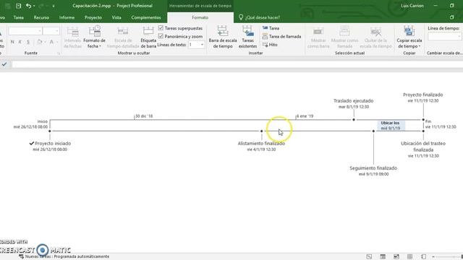Screen dimensions: 463x260
Task: Open the fill color dropdown arrow
Action: coord(45,42)
